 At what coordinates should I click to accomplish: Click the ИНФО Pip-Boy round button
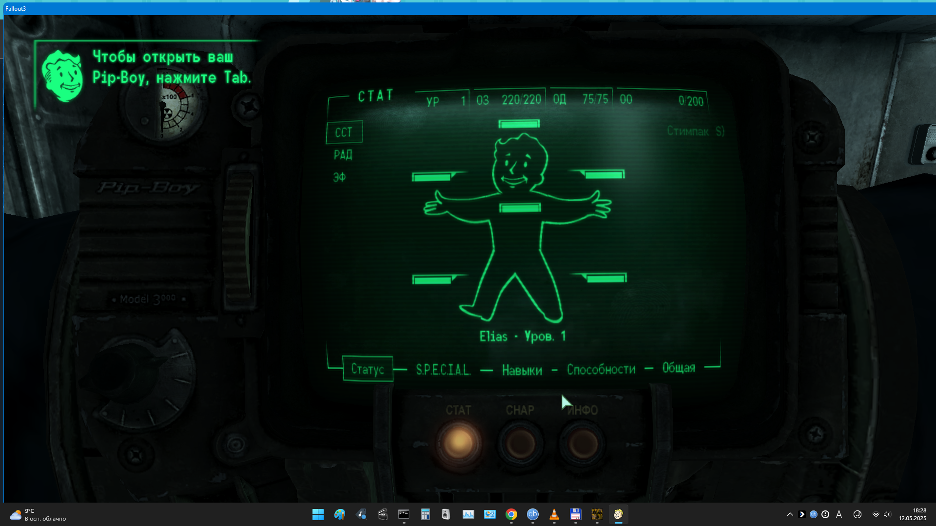pos(582,443)
